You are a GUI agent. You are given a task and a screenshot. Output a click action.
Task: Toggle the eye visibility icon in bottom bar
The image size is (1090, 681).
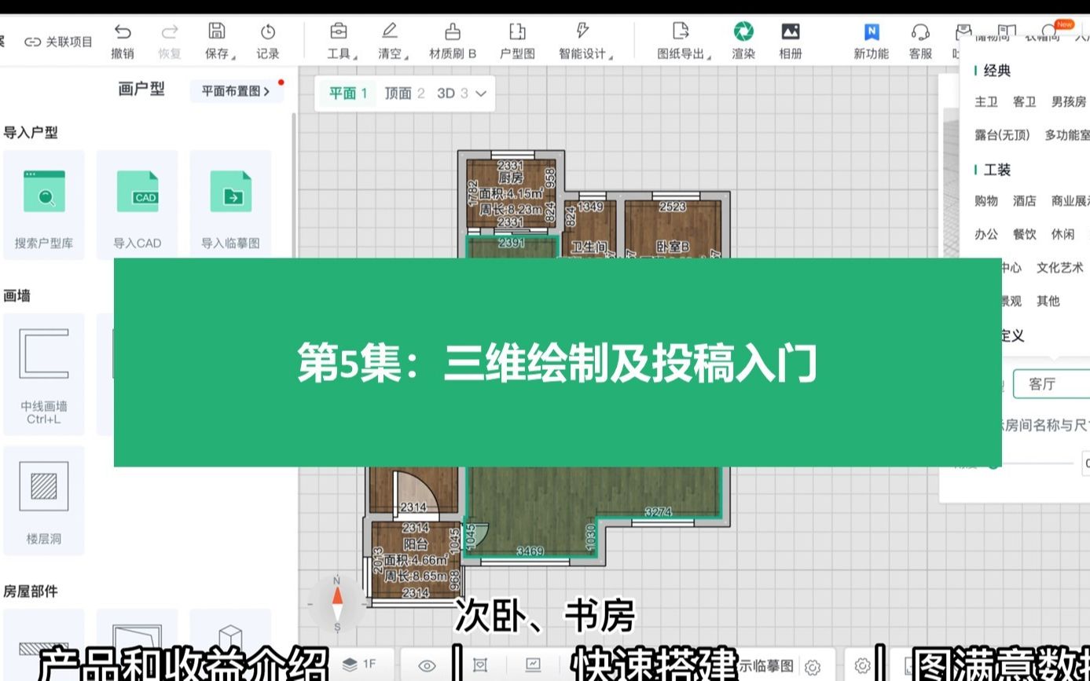point(425,664)
